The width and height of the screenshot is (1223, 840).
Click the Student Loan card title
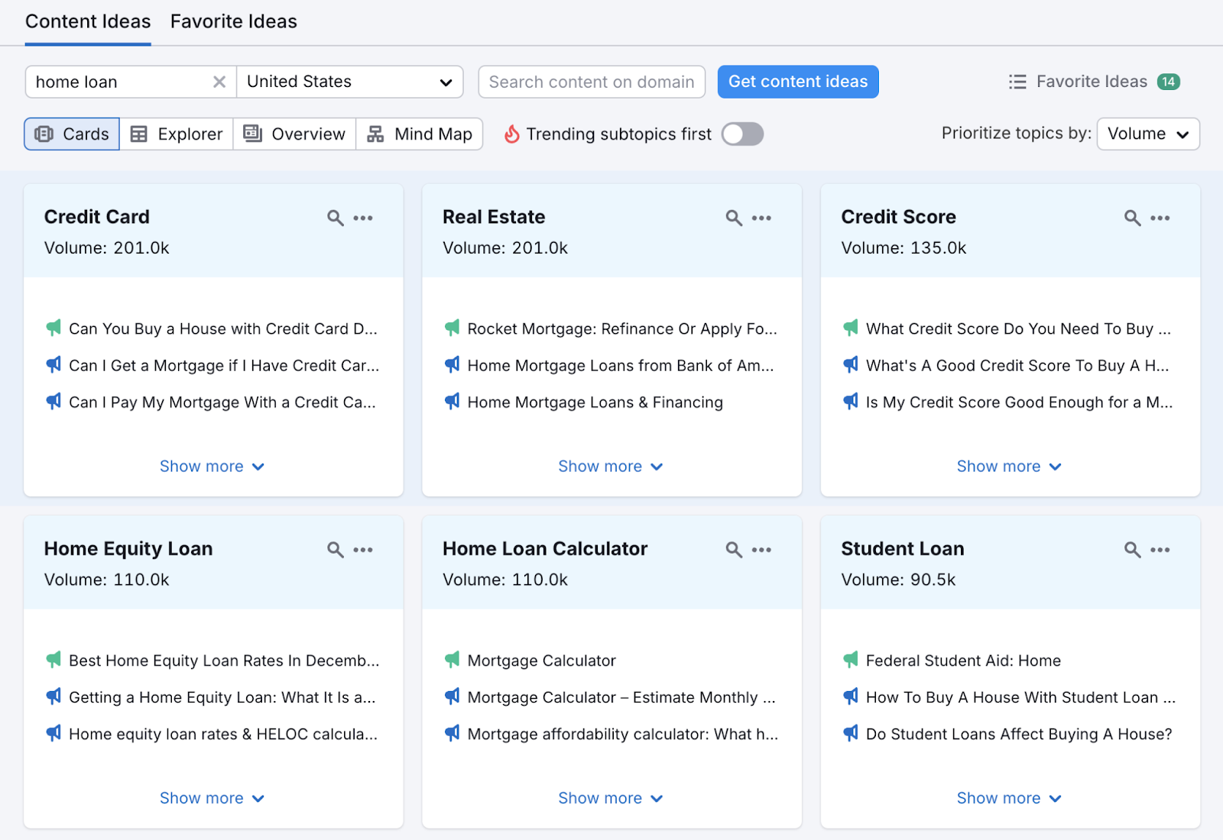pos(903,549)
